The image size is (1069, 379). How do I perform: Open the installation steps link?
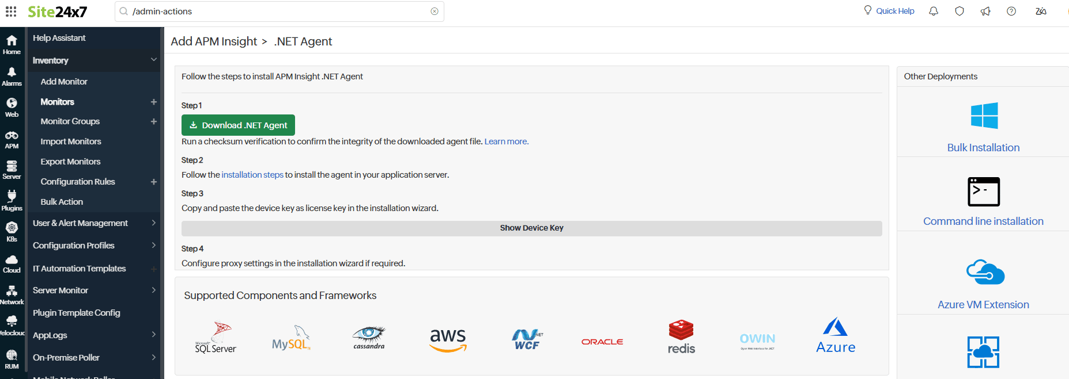point(252,175)
